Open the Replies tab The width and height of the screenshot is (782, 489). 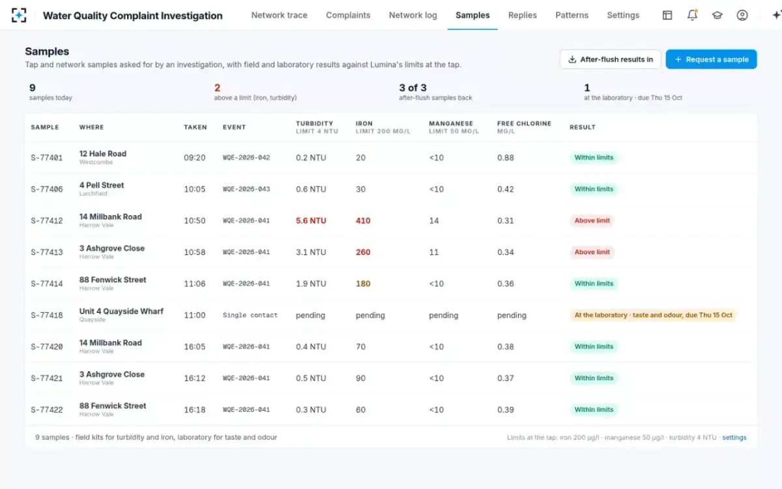tap(524, 15)
